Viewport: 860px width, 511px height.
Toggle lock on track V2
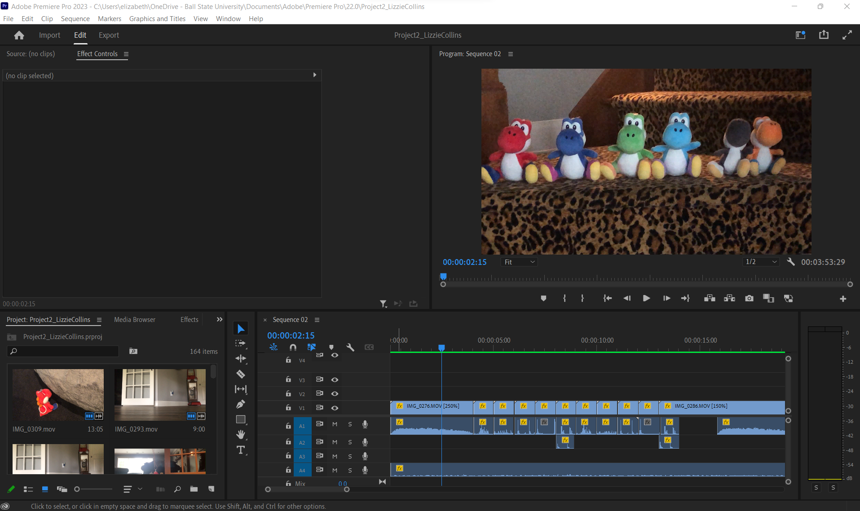click(x=288, y=393)
